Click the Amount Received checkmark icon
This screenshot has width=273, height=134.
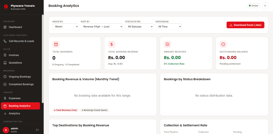[167, 44]
